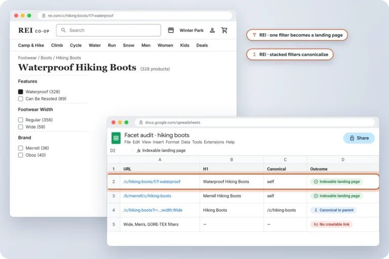Open the /c/hiking-boots/f/f-waterproof URL link
This screenshot has height=259, width=389.
[152, 182]
